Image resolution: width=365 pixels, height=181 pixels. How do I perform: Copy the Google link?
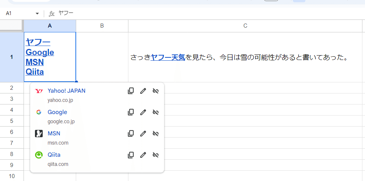[x=131, y=112]
